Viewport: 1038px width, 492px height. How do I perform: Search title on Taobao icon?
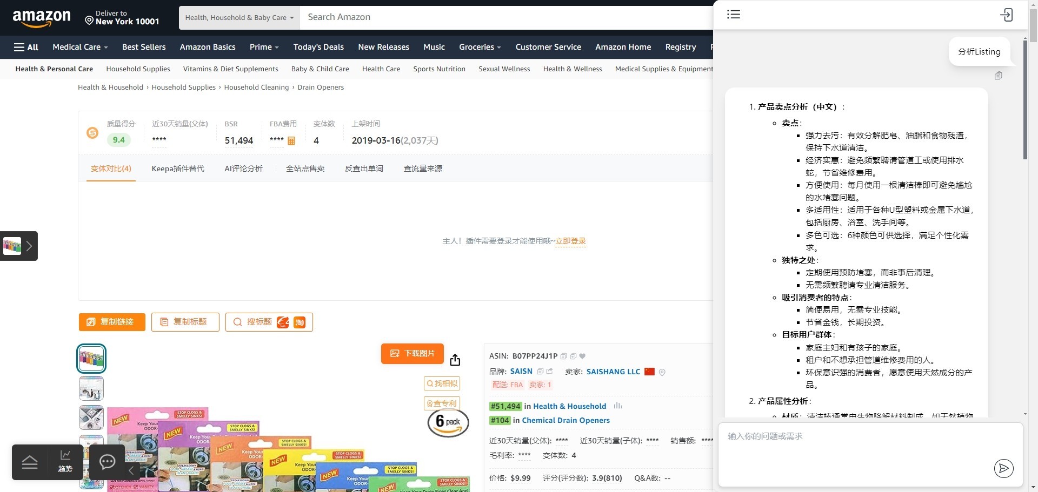300,322
